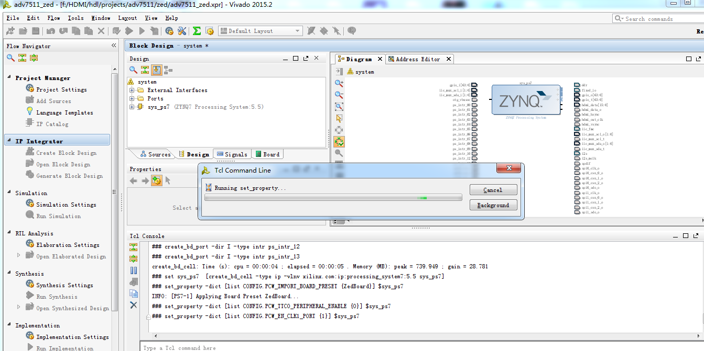Click the Clear X icon in Tcl Console sidebar

click(134, 305)
